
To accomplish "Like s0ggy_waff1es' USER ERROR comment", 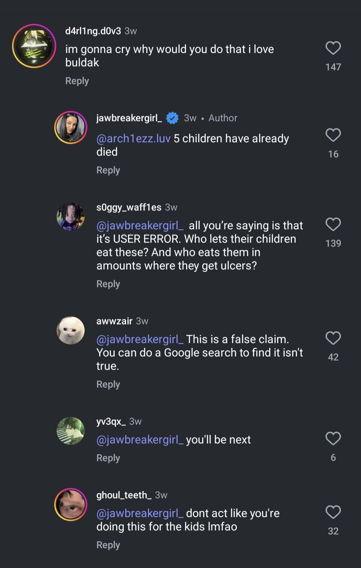I will pos(333,224).
